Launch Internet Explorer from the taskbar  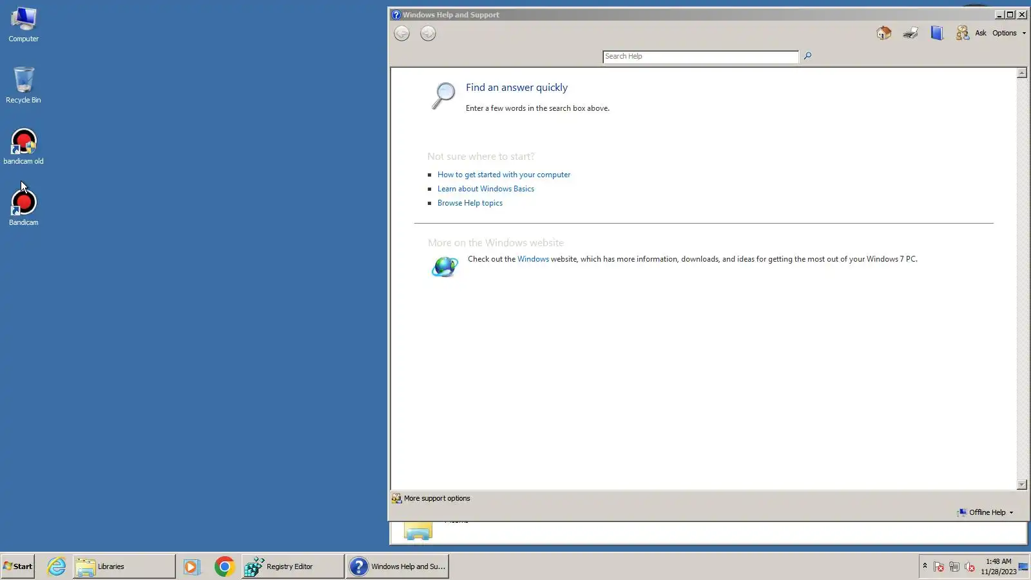[x=57, y=566]
